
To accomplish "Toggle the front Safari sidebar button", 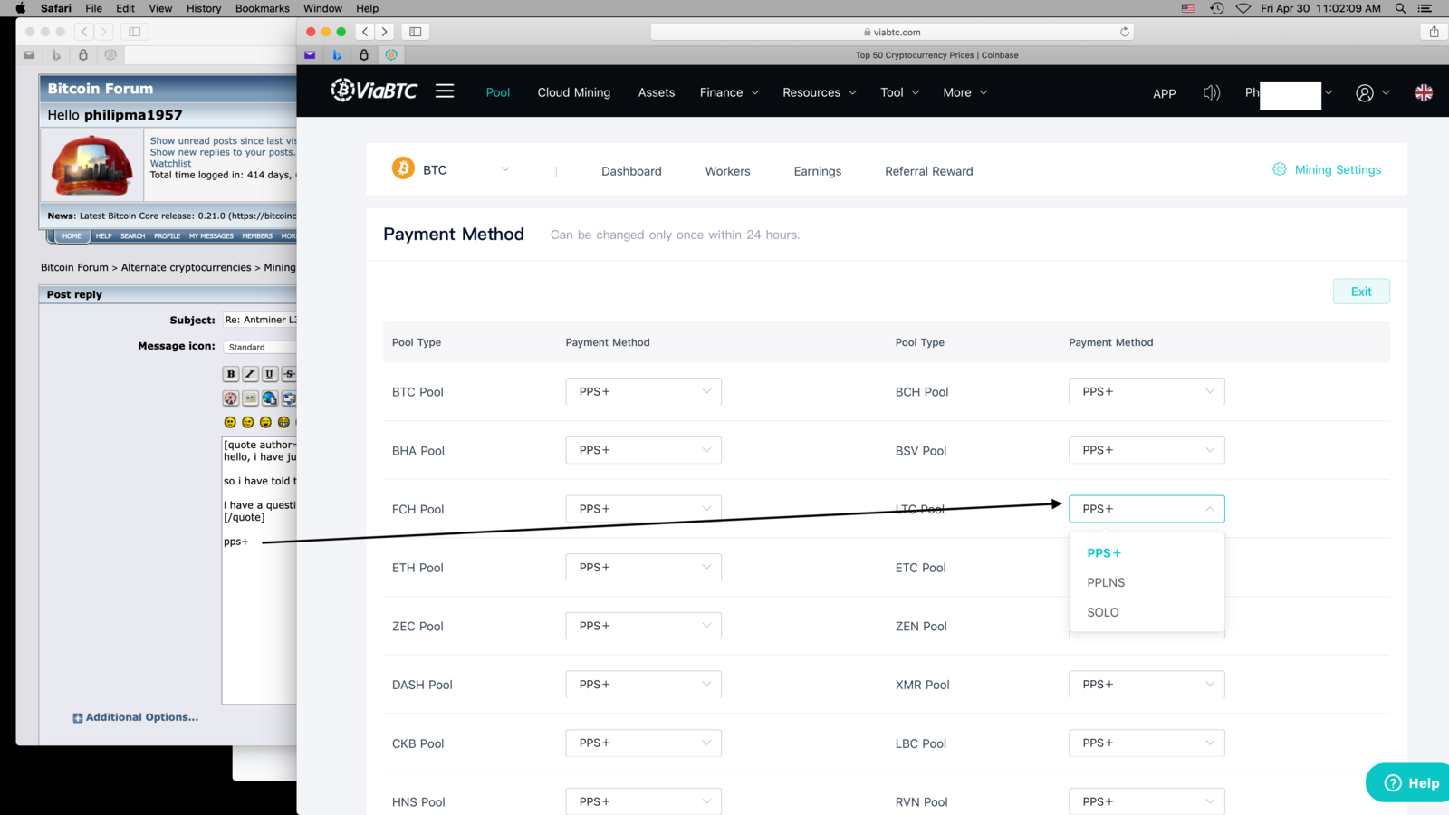I will (x=416, y=32).
